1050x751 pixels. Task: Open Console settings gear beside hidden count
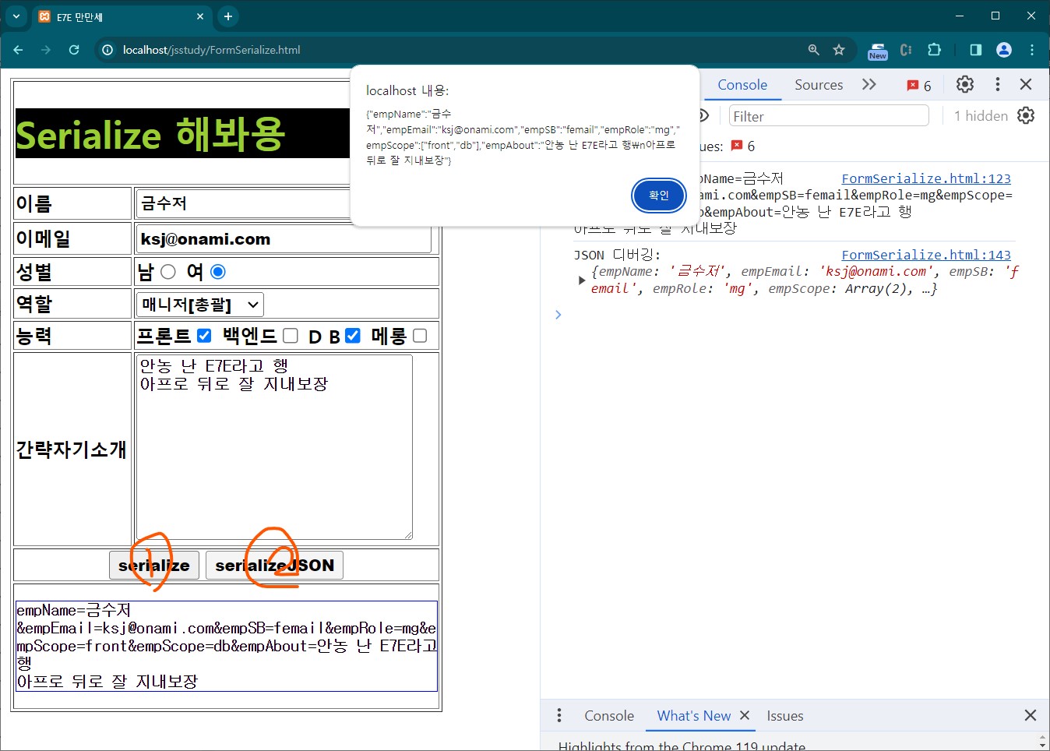(1026, 116)
